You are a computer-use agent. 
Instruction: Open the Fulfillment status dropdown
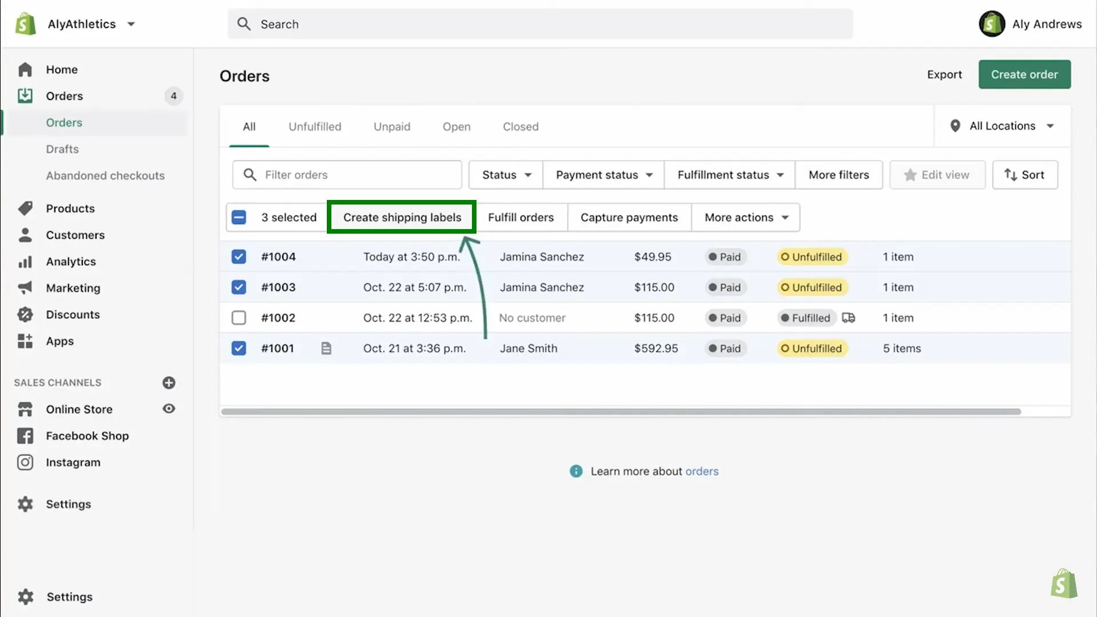[x=729, y=175]
